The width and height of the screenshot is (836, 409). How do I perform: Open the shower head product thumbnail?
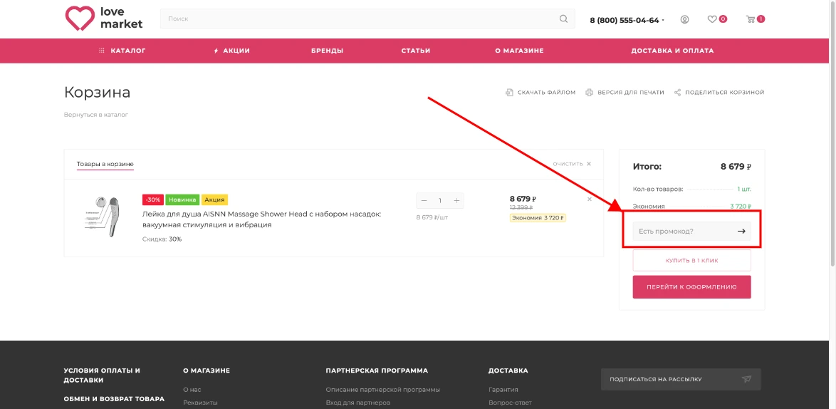tap(101, 216)
